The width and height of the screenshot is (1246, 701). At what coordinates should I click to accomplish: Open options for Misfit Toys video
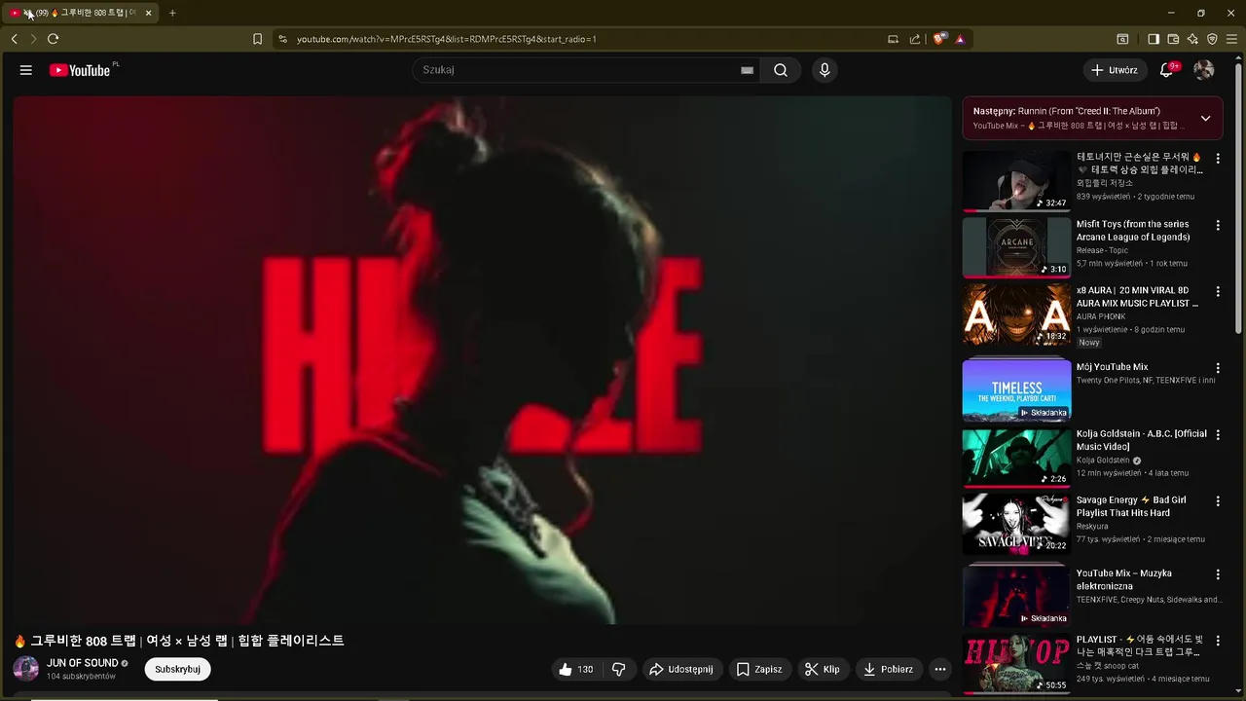point(1217,225)
